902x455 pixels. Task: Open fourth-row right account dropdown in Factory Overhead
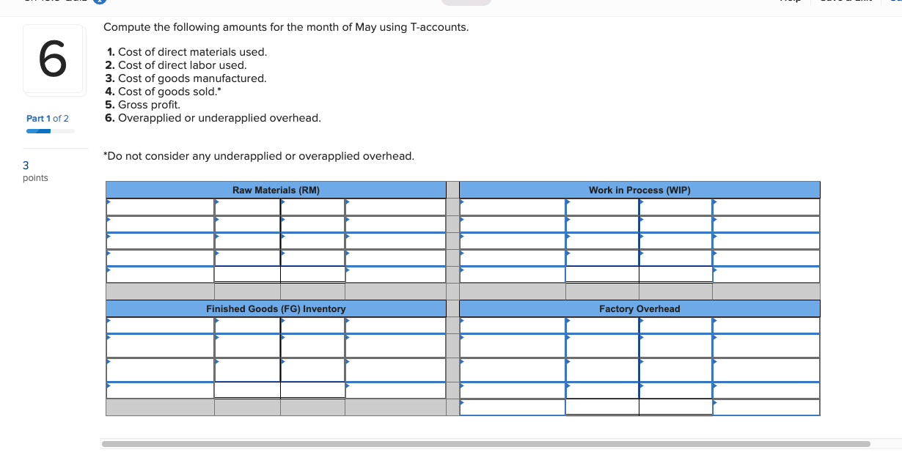[x=766, y=391]
